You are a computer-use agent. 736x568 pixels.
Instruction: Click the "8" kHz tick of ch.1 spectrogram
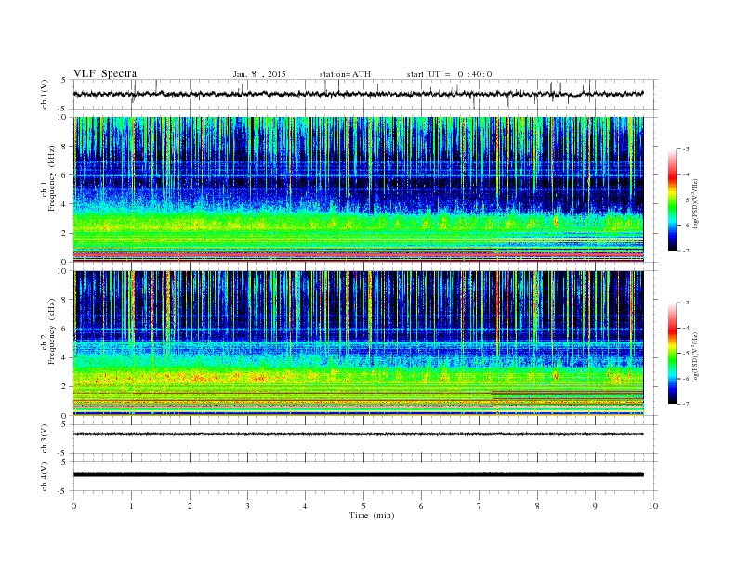pos(64,147)
